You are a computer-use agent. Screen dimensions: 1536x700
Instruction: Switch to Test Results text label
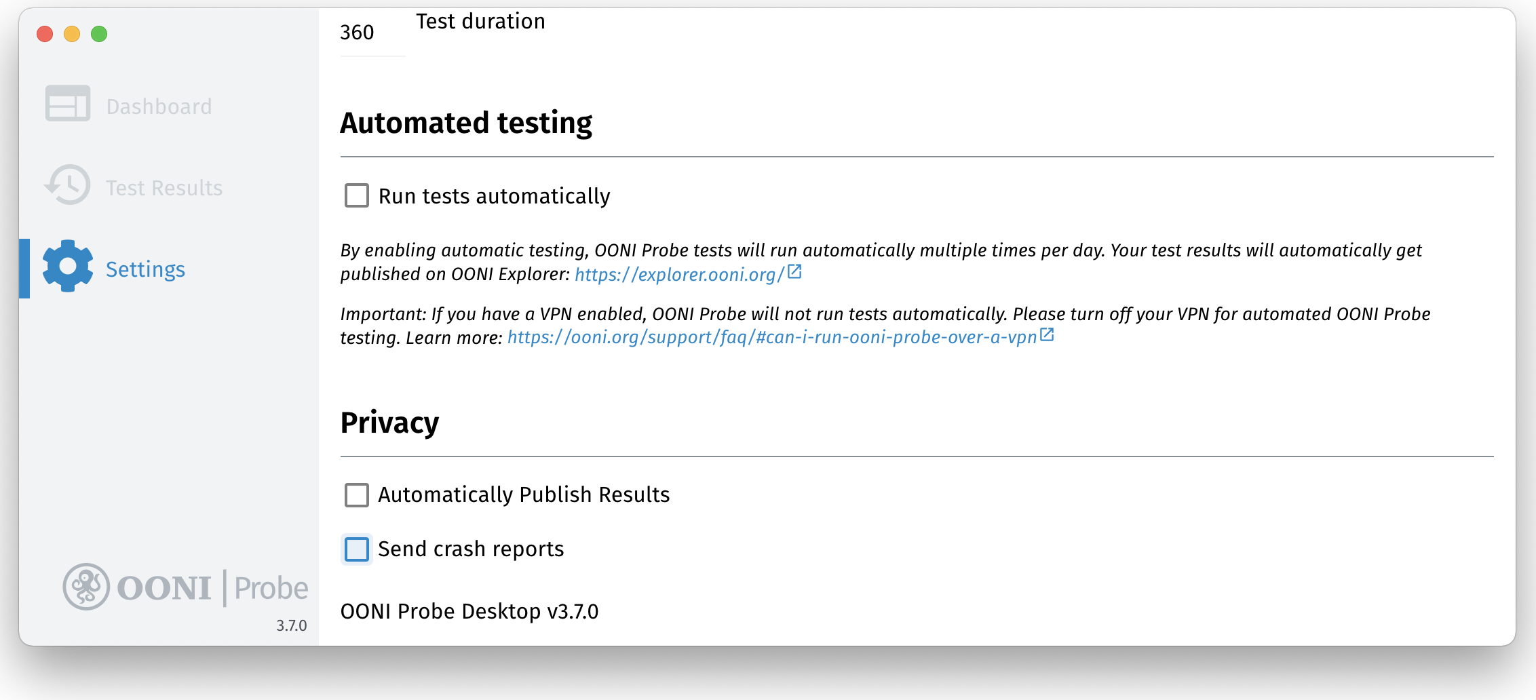164,188
